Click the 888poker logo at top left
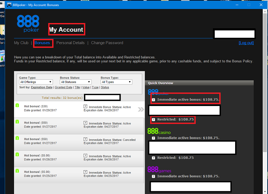The height and width of the screenshot is (194, 268). point(28,23)
